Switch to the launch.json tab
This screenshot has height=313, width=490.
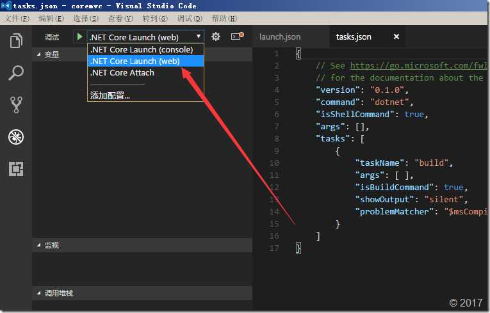pyautogui.click(x=280, y=37)
